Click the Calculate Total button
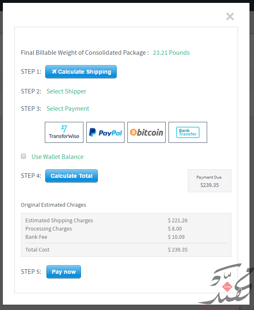 click(x=72, y=176)
